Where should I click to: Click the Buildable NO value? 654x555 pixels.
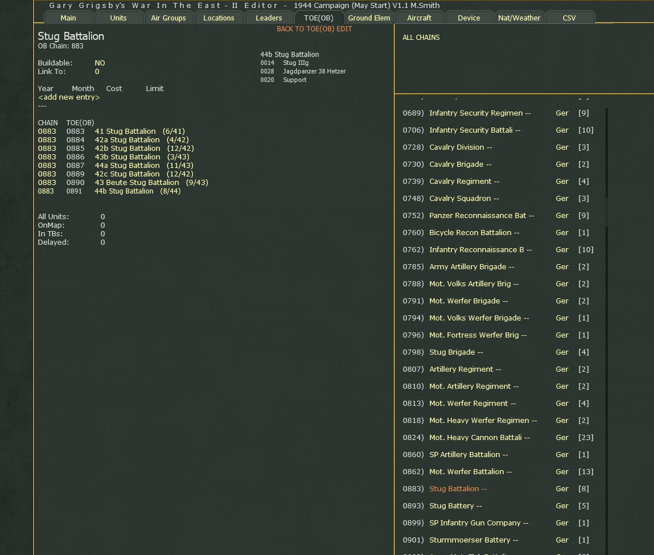click(100, 63)
